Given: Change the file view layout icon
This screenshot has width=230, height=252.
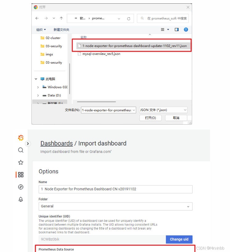Looking at the screenshot, I should 163,30.
